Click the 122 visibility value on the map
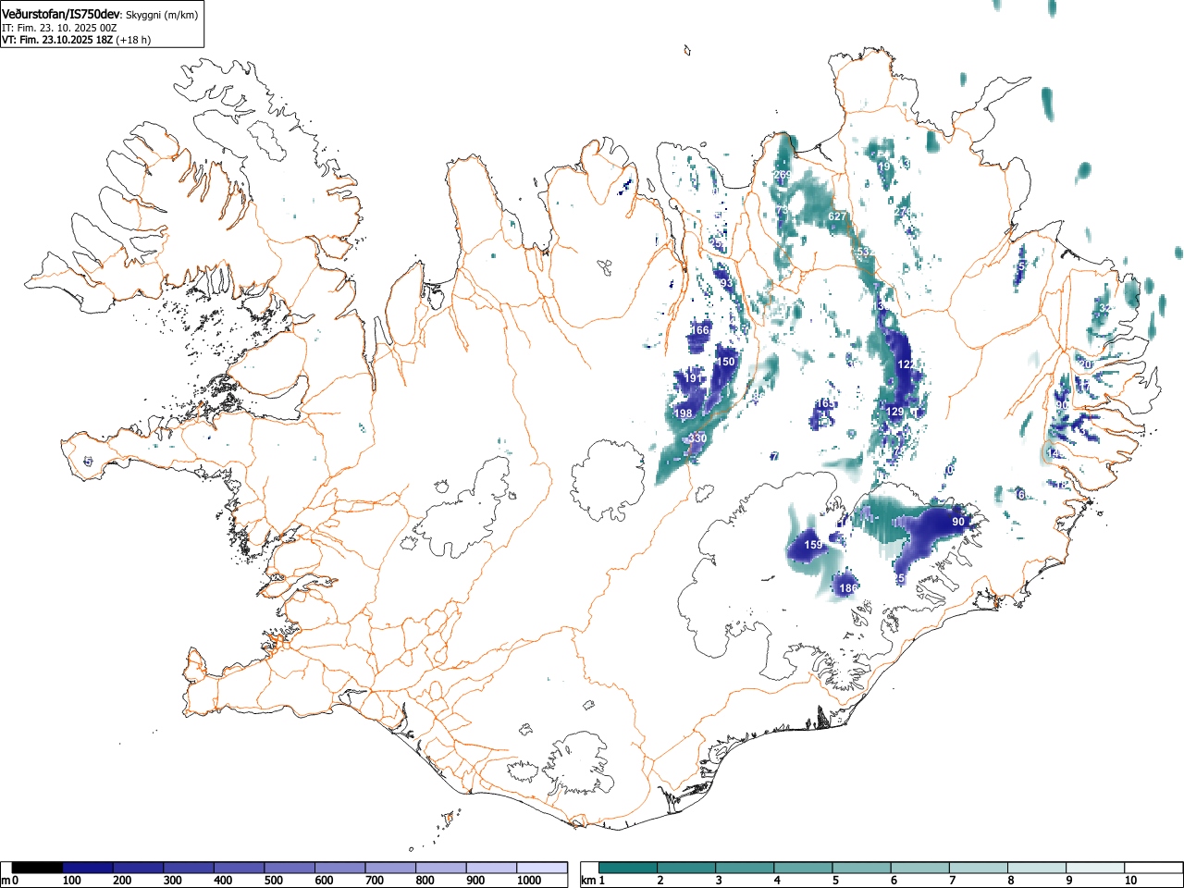The image size is (1184, 888). (906, 364)
